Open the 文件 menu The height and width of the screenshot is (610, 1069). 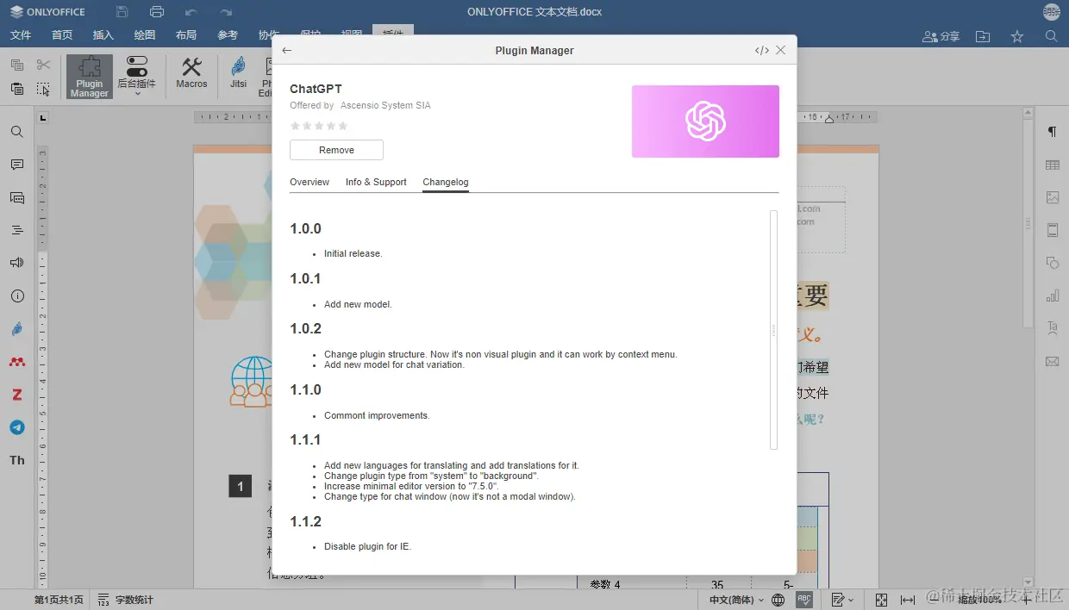21,35
